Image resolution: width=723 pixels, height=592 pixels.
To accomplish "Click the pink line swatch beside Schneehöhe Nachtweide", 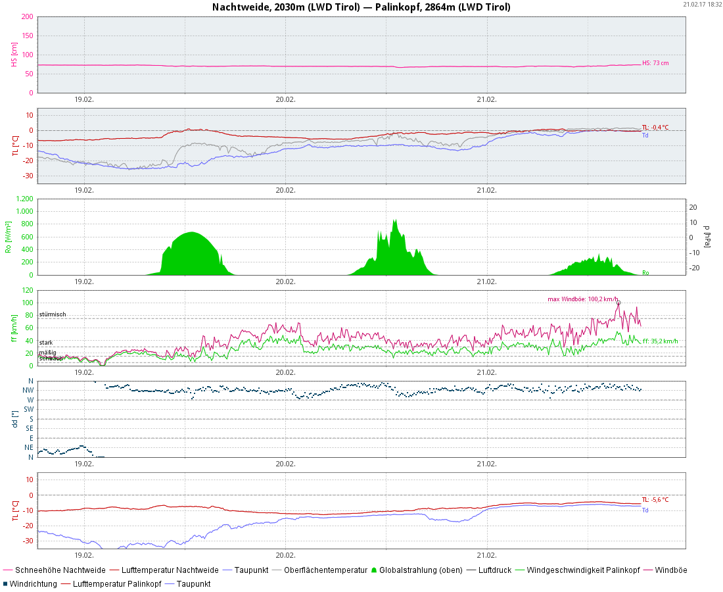I will (x=8, y=570).
